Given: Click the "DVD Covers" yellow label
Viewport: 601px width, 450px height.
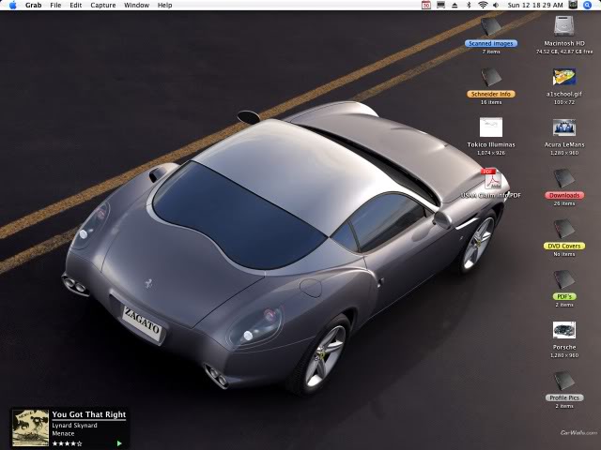Looking at the screenshot, I should pyautogui.click(x=564, y=246).
